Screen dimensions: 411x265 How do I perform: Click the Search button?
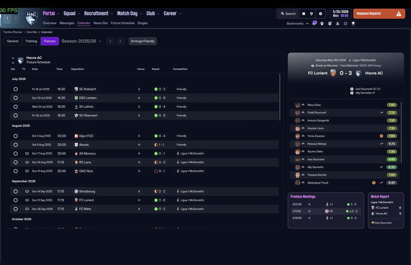point(288,14)
